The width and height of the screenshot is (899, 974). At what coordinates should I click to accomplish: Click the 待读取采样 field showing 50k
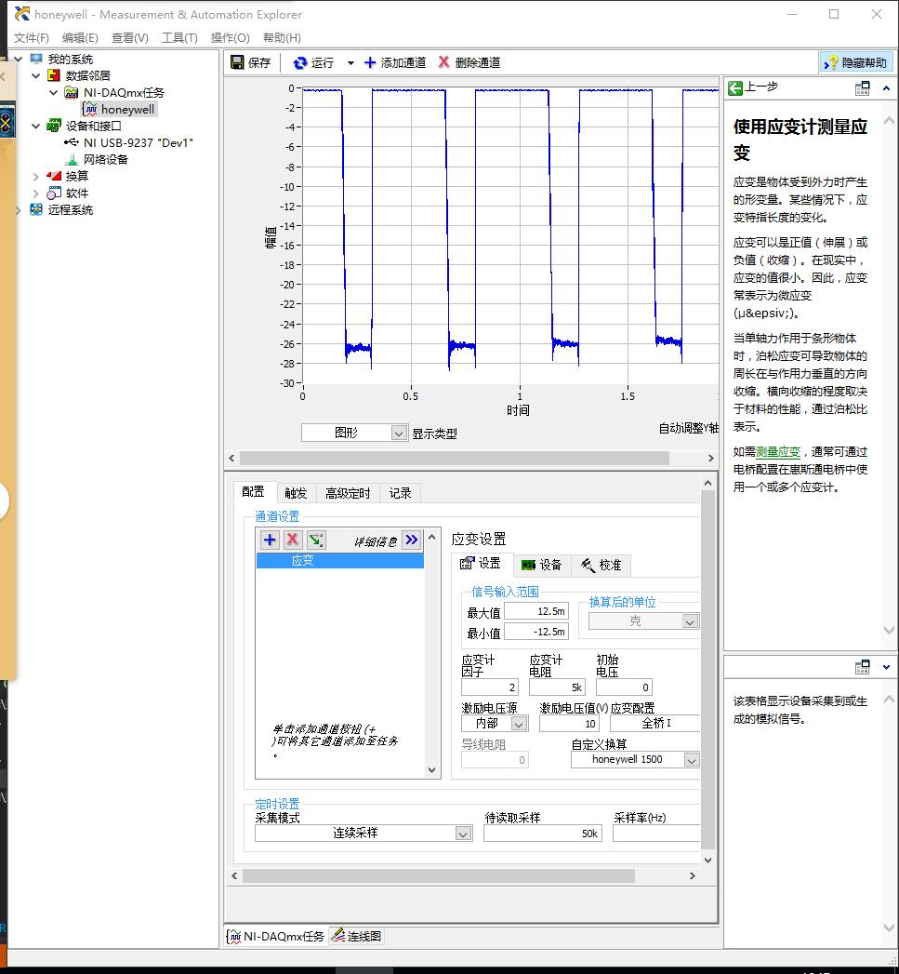(543, 833)
